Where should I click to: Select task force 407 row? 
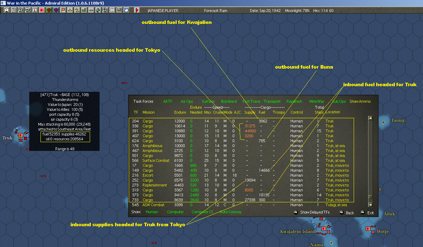coord(241,136)
